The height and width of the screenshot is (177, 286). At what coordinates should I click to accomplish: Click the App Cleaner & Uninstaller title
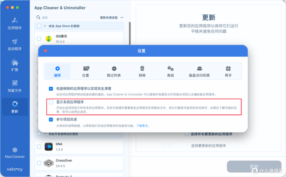pyautogui.click(x=60, y=8)
